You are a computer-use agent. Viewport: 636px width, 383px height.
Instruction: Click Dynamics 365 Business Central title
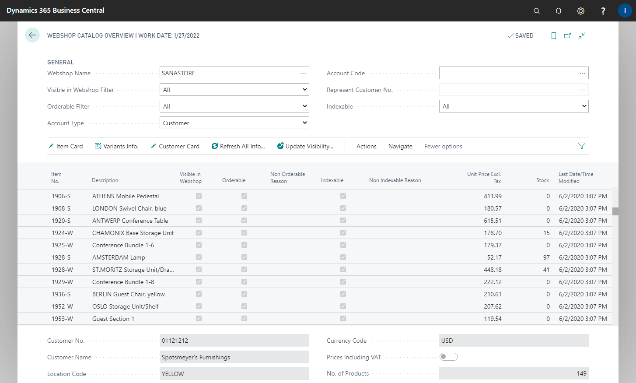coord(56,11)
